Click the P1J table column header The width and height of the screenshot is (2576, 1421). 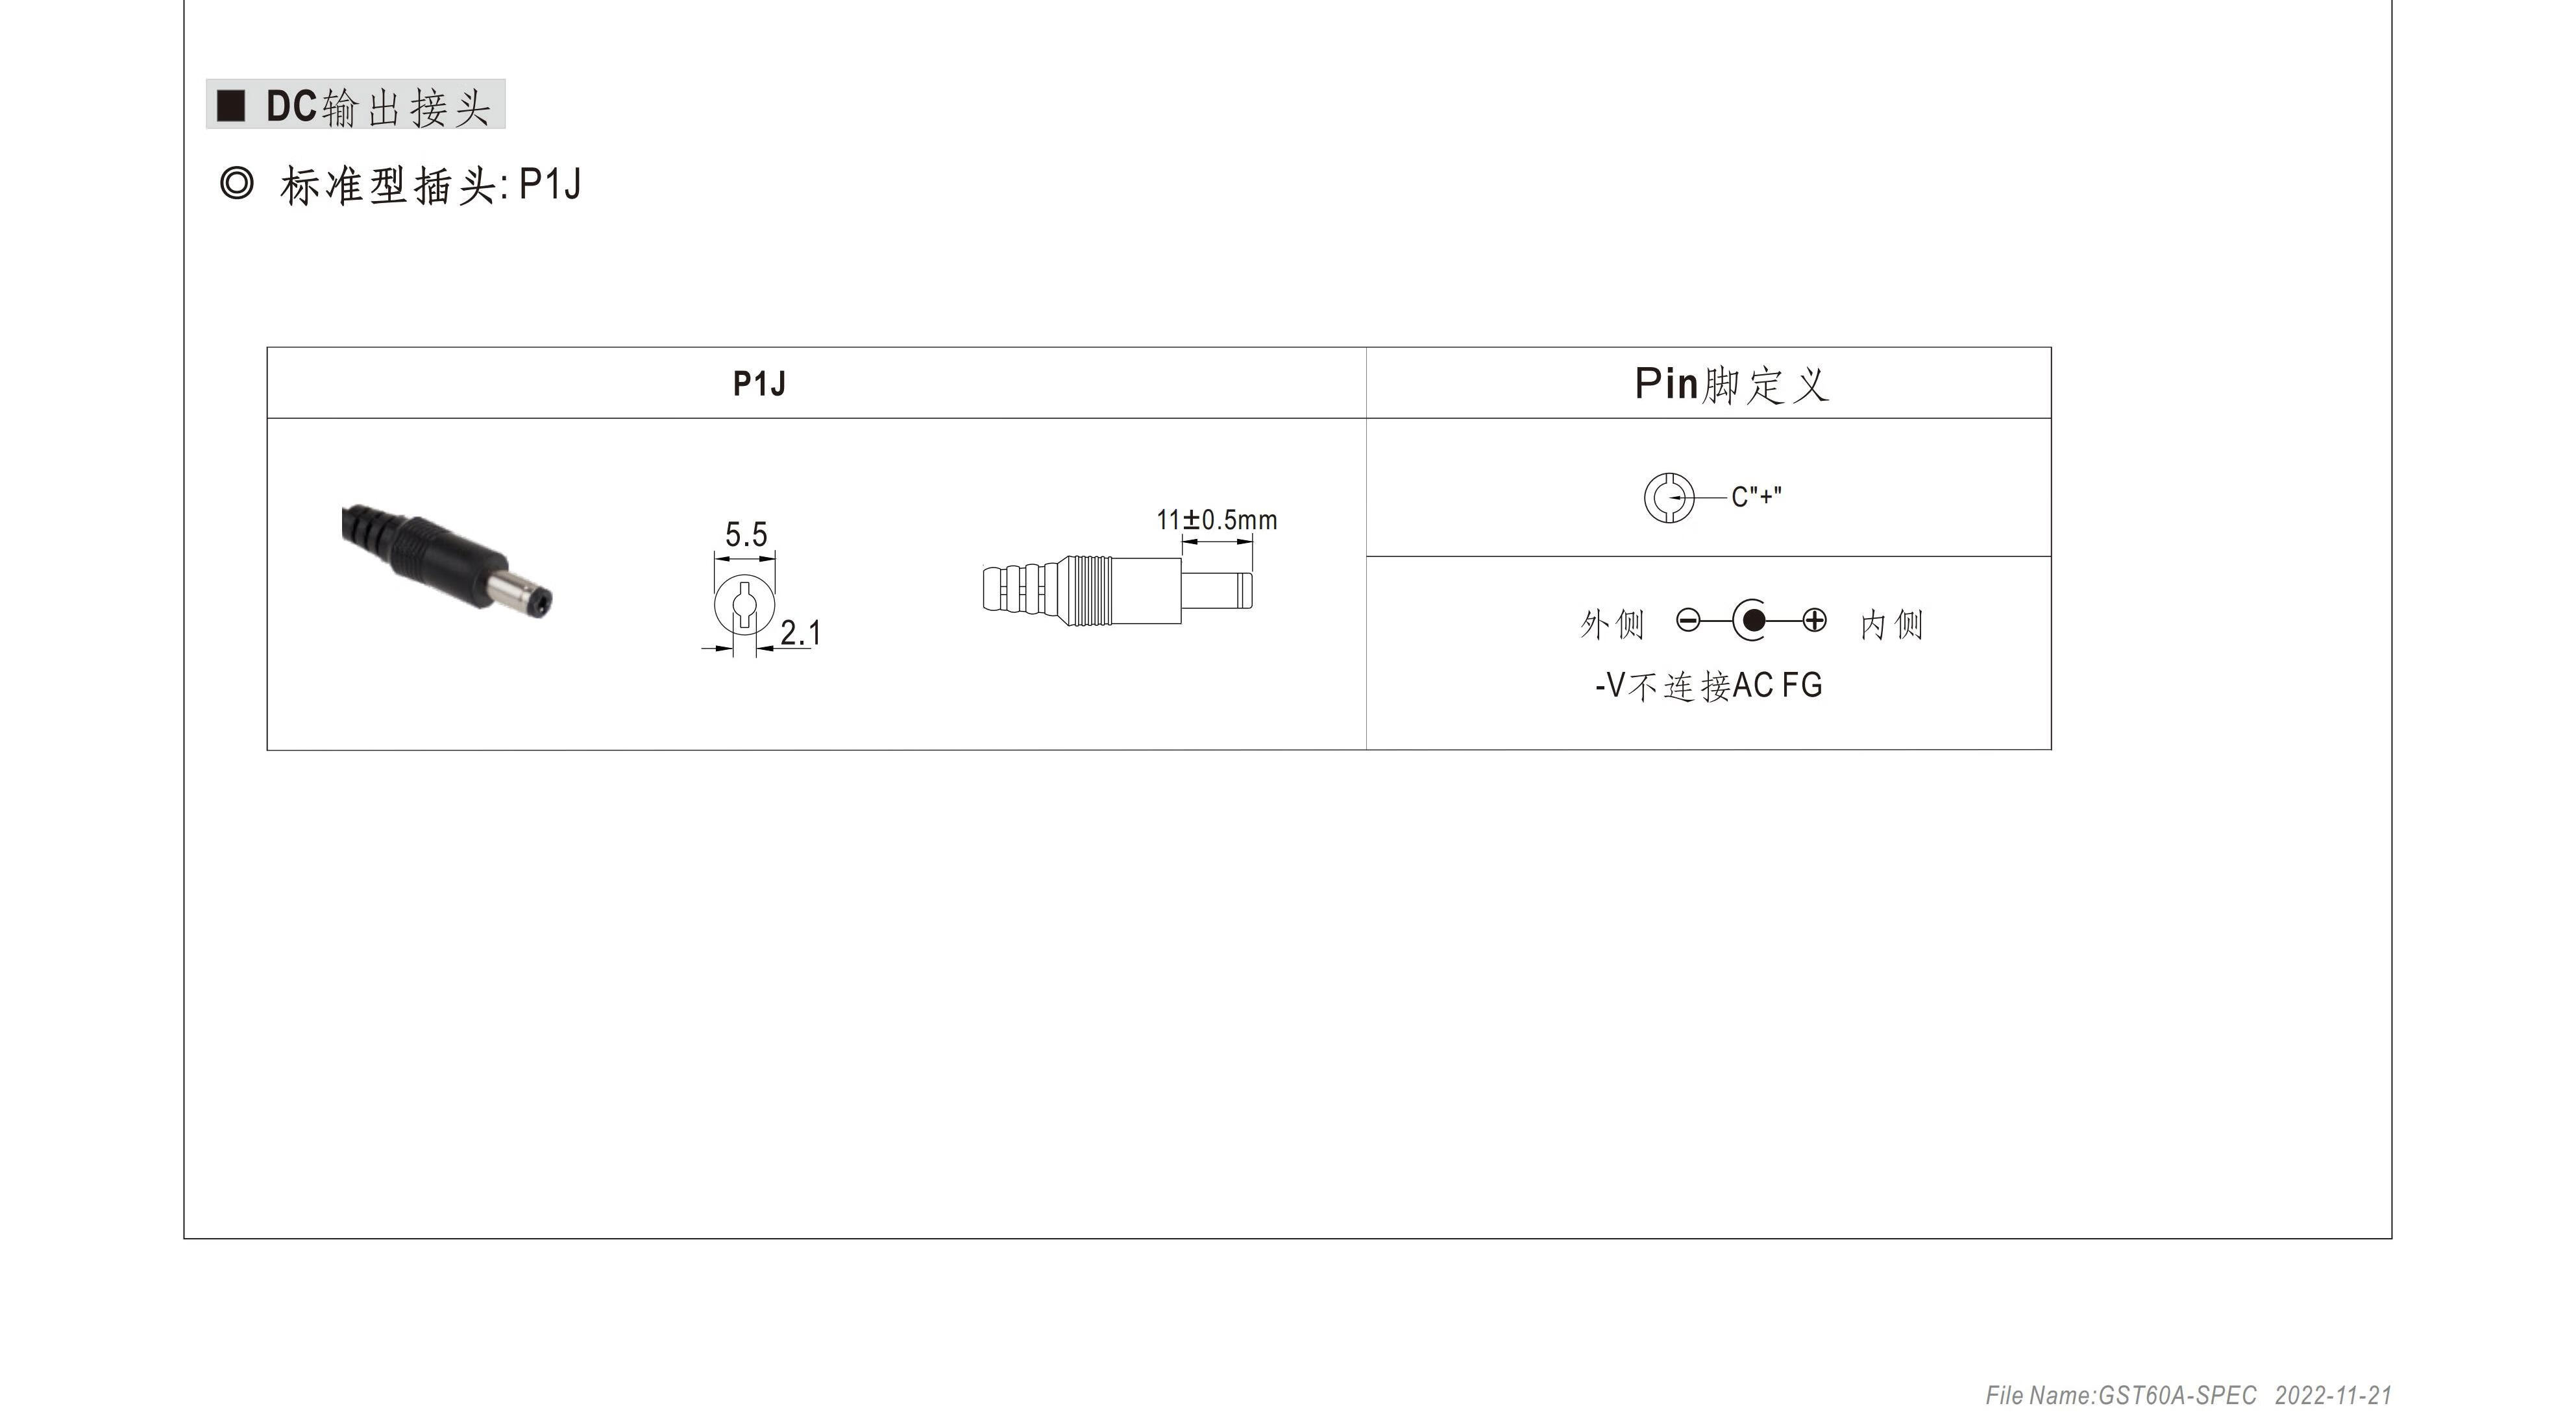pyautogui.click(x=759, y=384)
